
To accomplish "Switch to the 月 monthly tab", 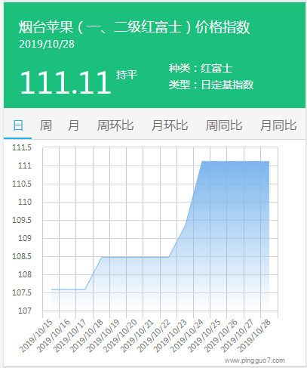I will point(73,125).
